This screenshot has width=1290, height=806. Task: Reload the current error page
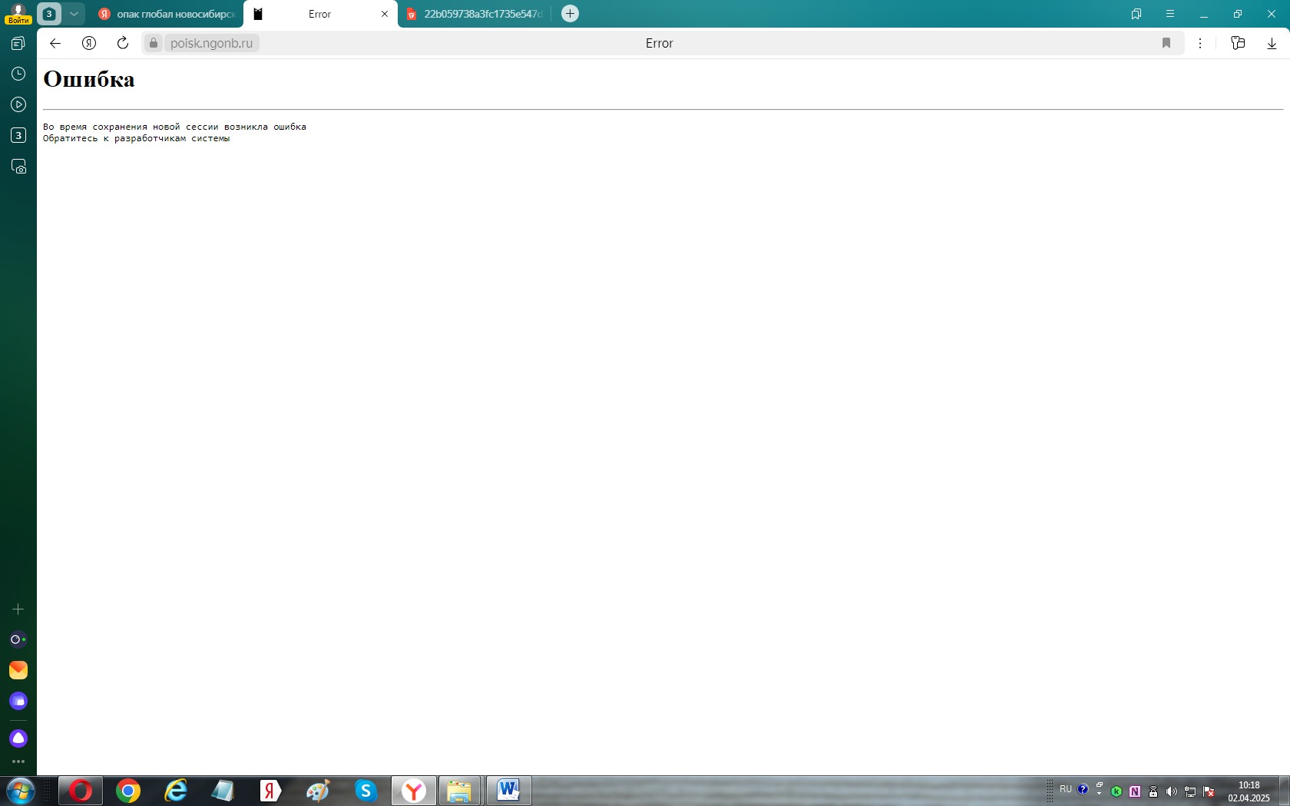point(123,43)
